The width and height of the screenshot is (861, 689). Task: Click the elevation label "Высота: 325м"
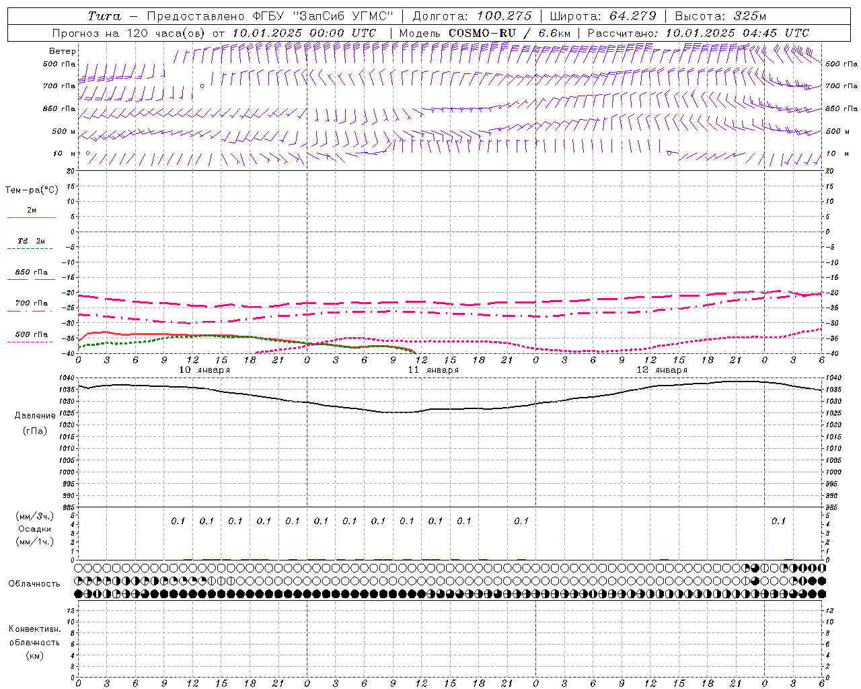click(720, 16)
